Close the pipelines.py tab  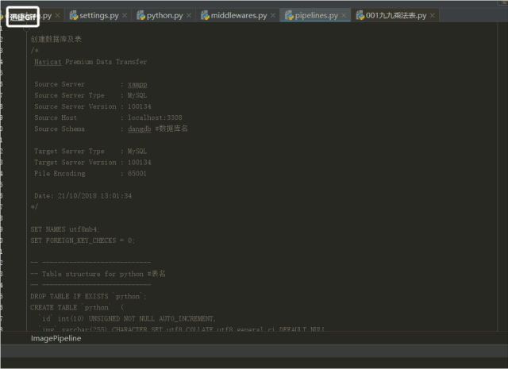[344, 15]
